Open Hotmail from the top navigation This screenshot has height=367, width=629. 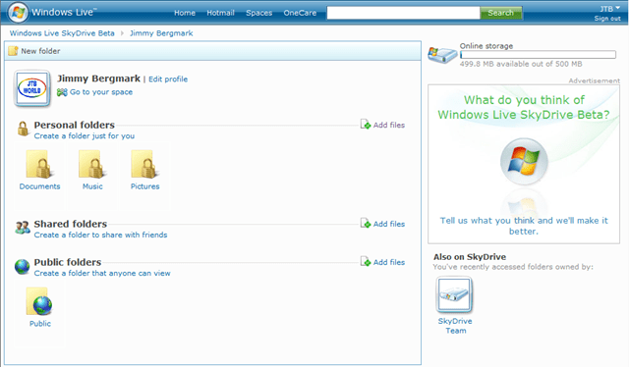tap(220, 13)
